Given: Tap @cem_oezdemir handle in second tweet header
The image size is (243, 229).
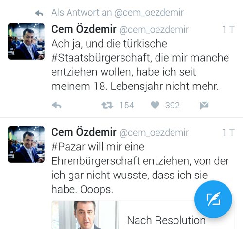Looking at the screenshot, I should point(154,133).
